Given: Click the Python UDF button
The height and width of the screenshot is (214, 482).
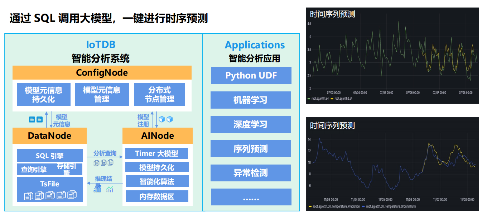Looking at the screenshot, I should [x=251, y=76].
